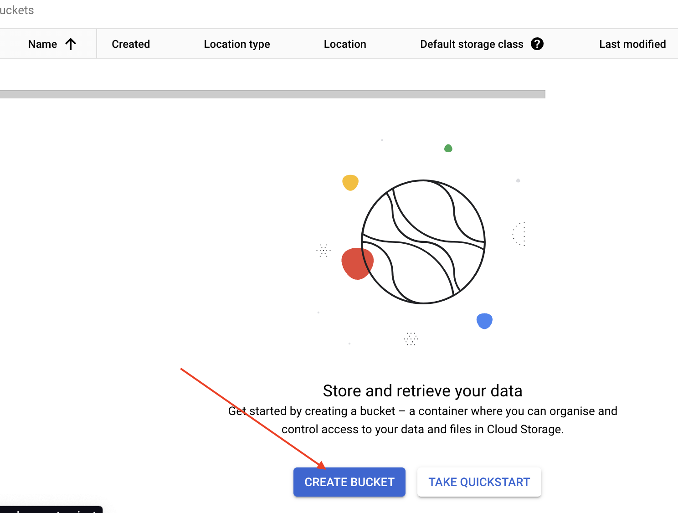Click the Last modified column header
This screenshot has height=513, width=678.
(x=632, y=44)
